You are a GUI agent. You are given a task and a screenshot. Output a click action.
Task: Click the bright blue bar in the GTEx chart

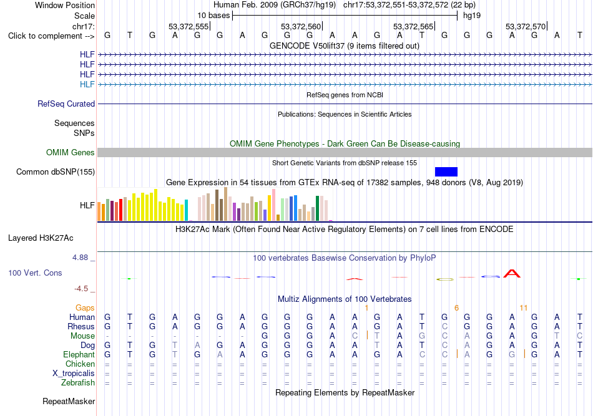(295, 208)
